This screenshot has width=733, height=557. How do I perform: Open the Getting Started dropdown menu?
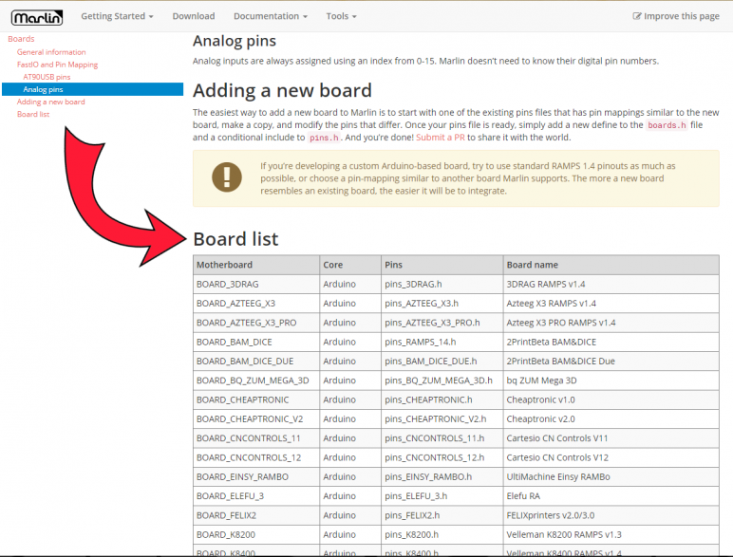pyautogui.click(x=117, y=16)
